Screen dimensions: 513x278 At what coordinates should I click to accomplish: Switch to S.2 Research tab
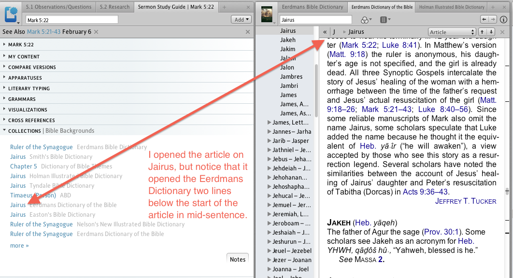tap(115, 7)
